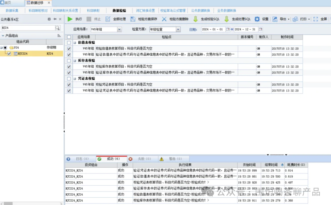Click the NJ24 search input field
This screenshot has width=331, height=205.
[x=28, y=28]
